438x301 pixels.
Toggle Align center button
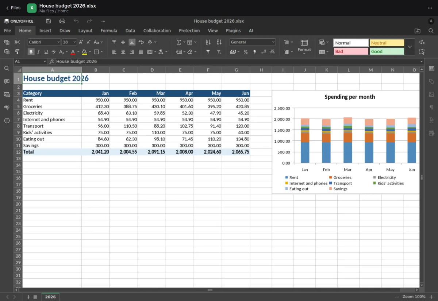click(x=123, y=52)
